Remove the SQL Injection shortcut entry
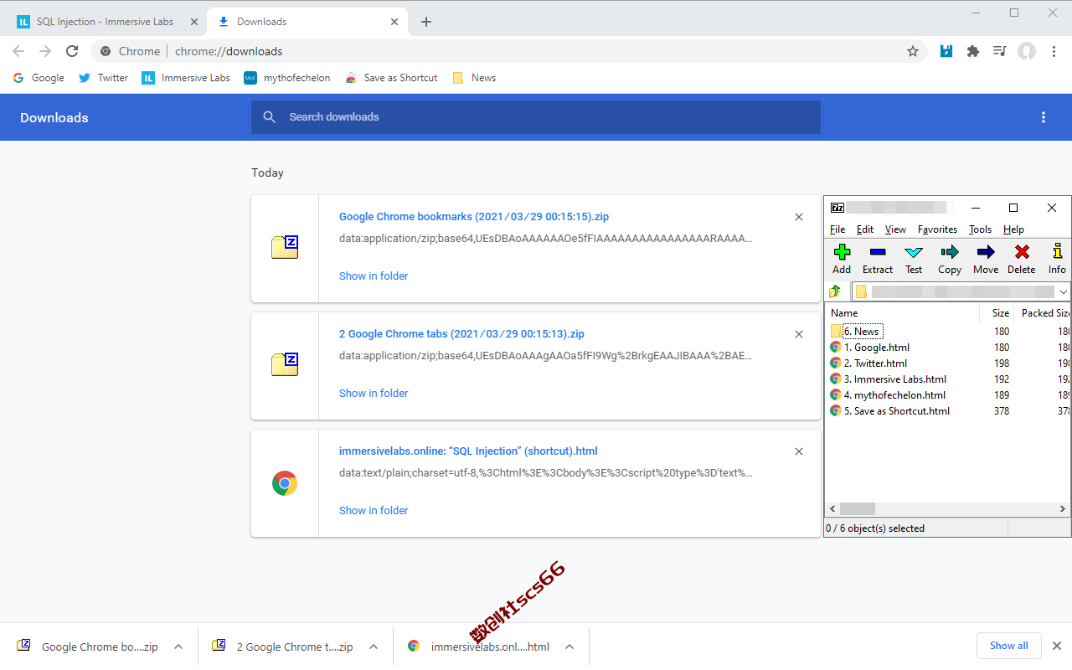Image resolution: width=1072 pixels, height=670 pixels. [799, 451]
